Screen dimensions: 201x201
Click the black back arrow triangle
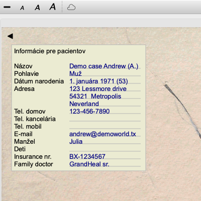point(10,36)
